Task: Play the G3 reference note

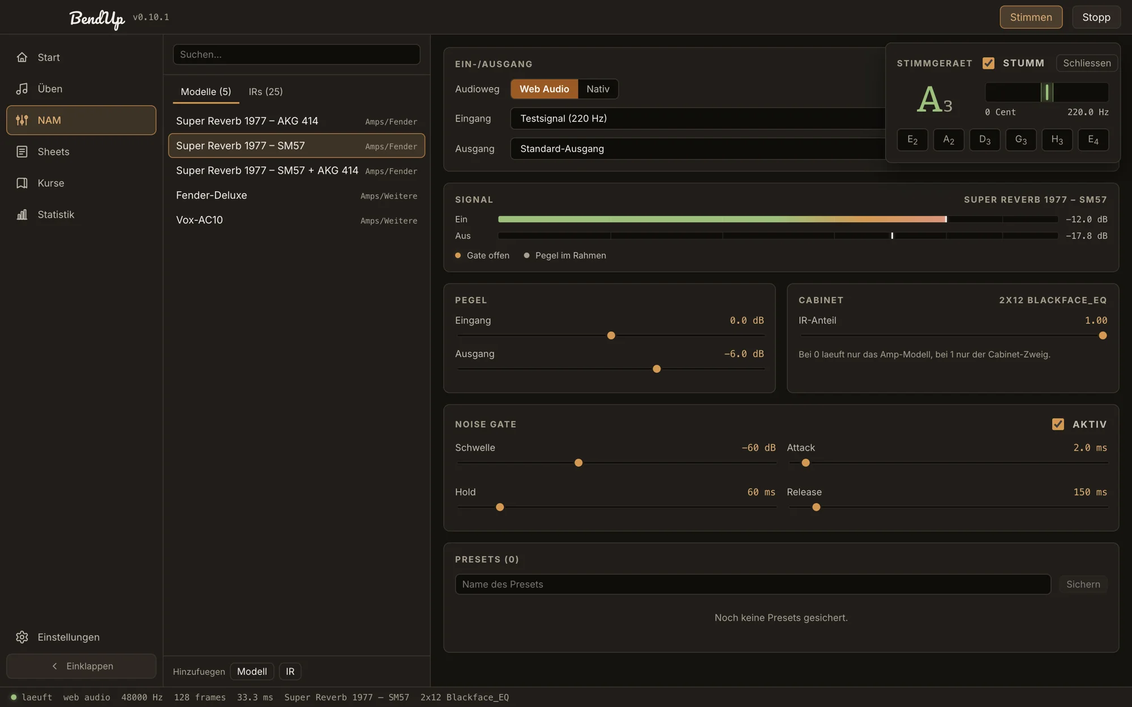Action: tap(1021, 140)
